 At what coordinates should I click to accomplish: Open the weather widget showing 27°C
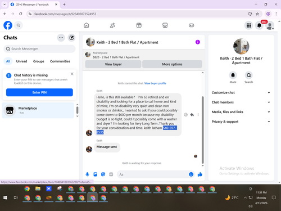pyautogui.click(x=232, y=197)
